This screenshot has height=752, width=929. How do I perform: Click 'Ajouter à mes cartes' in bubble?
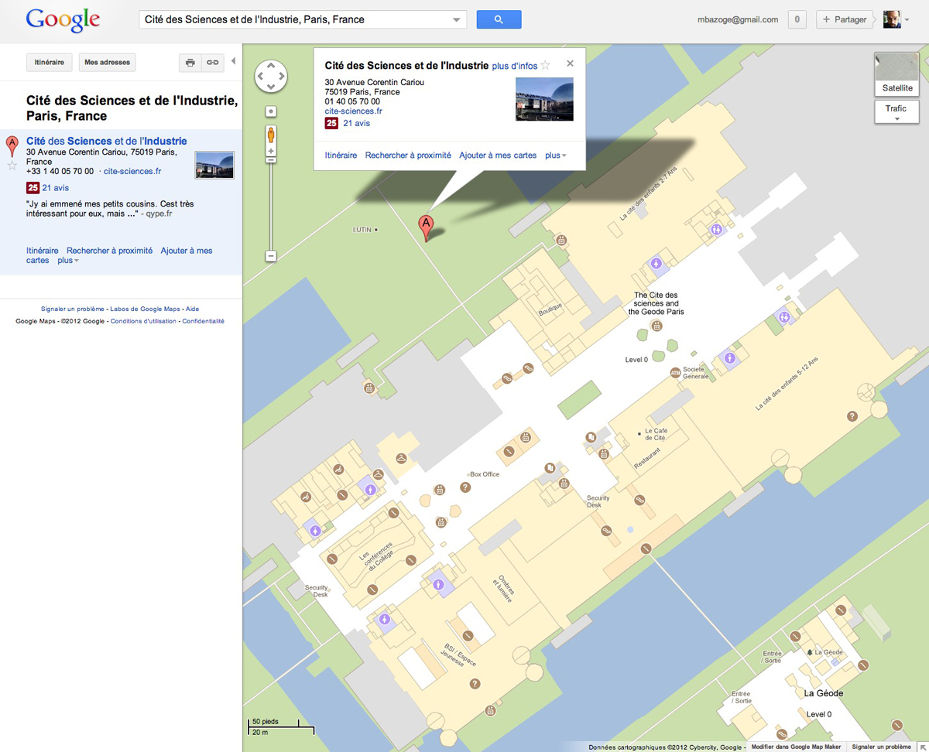(498, 156)
